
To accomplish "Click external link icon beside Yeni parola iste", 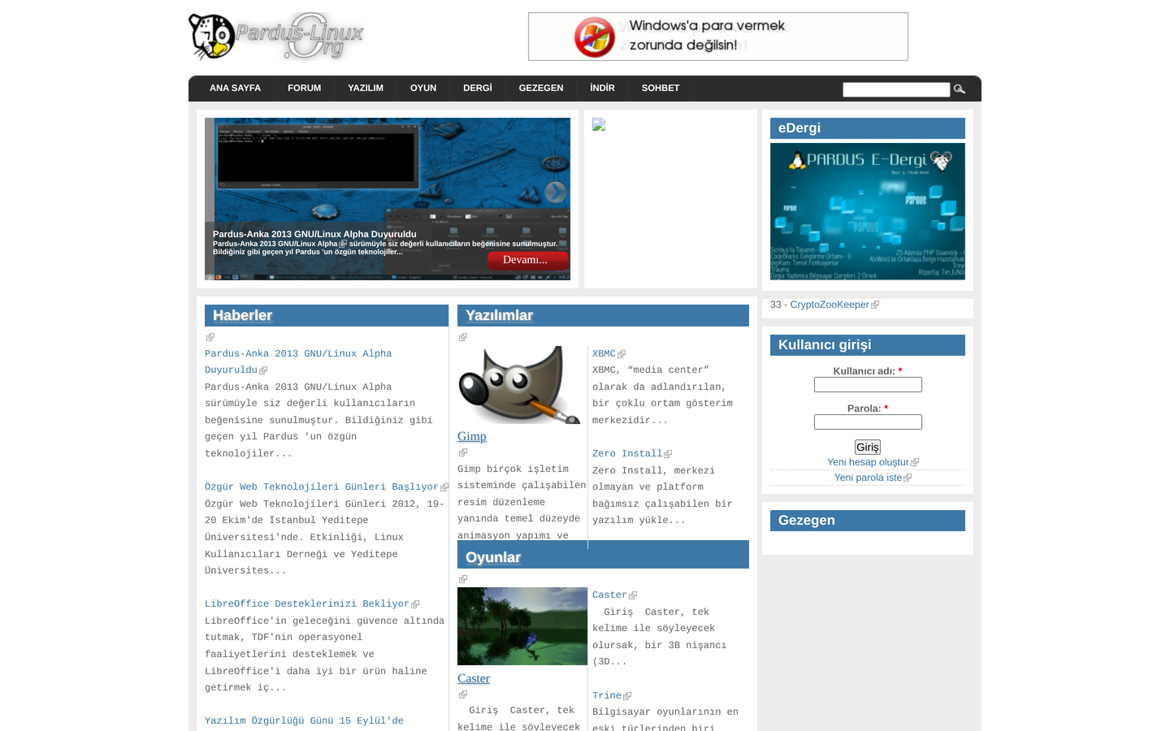I will pyautogui.click(x=908, y=478).
